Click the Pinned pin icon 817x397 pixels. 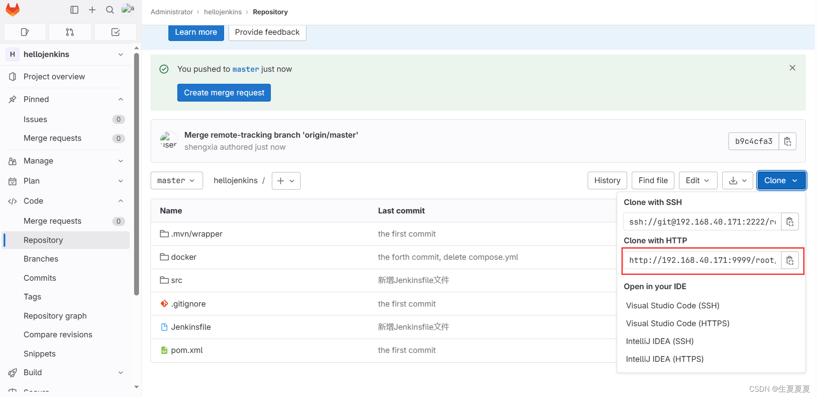point(12,99)
